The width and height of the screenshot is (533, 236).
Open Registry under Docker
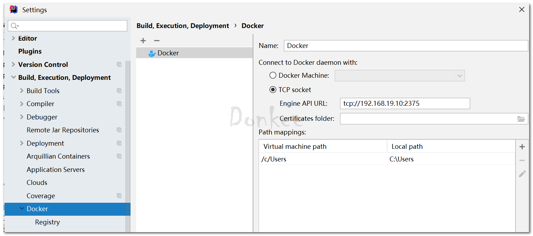[47, 222]
